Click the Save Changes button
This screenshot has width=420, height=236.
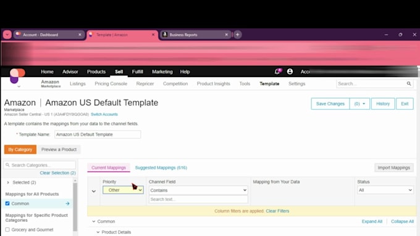(x=330, y=104)
